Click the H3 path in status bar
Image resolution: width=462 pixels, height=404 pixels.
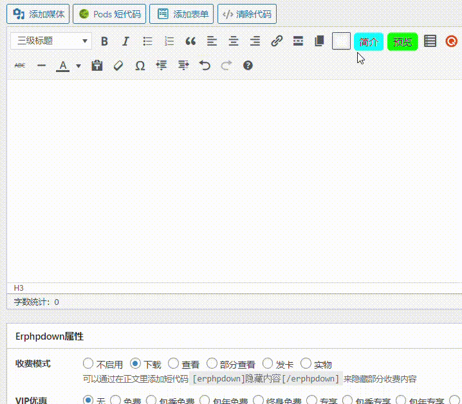coord(19,288)
